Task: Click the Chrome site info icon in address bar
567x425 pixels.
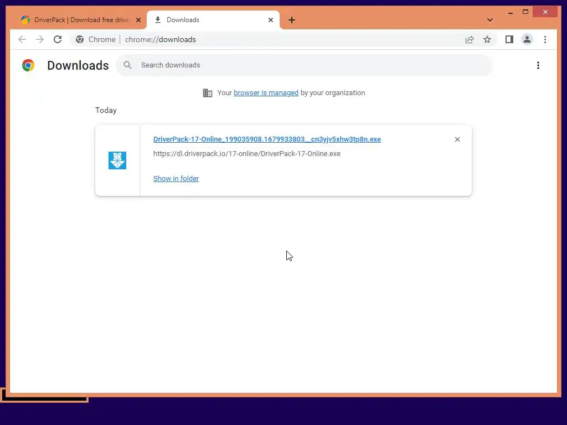Action: (80, 39)
